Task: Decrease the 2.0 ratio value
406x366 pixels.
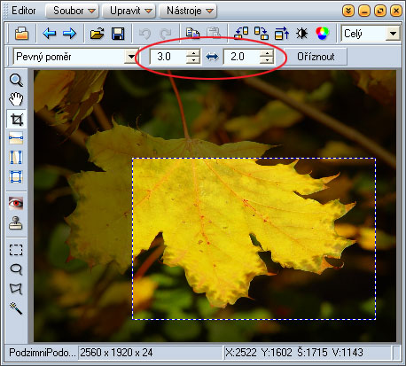Action: coord(267,60)
